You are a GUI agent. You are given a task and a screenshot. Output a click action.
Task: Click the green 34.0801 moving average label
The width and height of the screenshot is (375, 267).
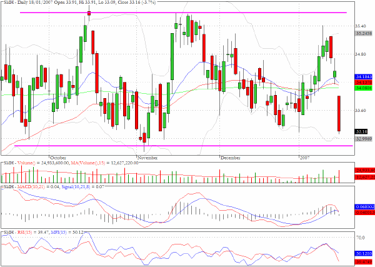[364, 88]
